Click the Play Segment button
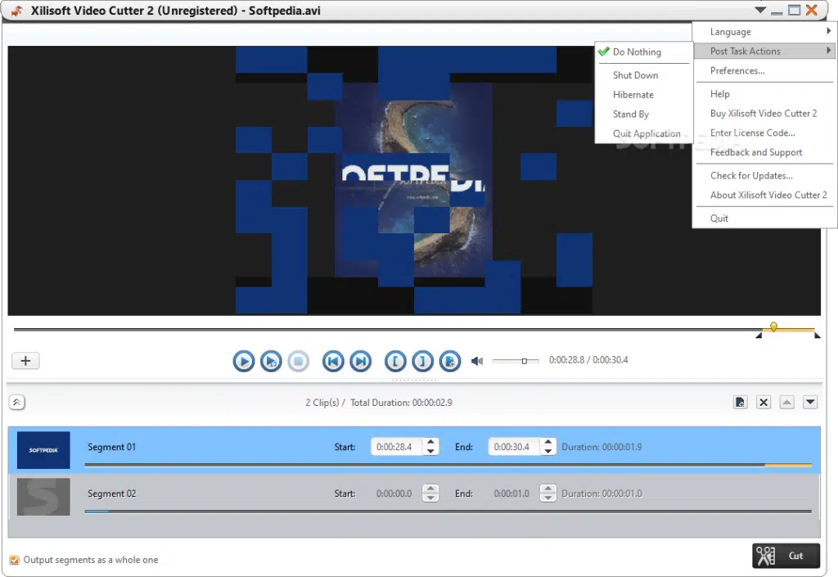Screen dimensions: 838x577 271,362
